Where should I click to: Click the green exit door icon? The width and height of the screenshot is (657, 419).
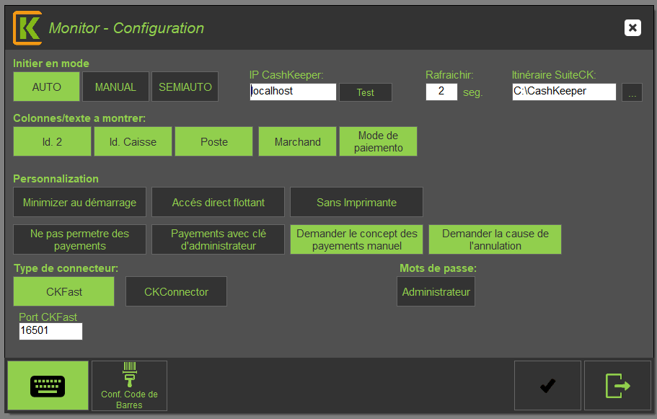tap(617, 386)
